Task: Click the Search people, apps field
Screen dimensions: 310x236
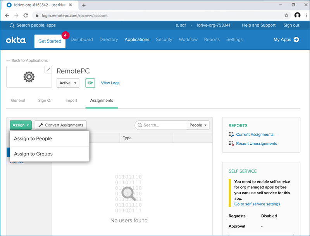Action: coord(36,25)
